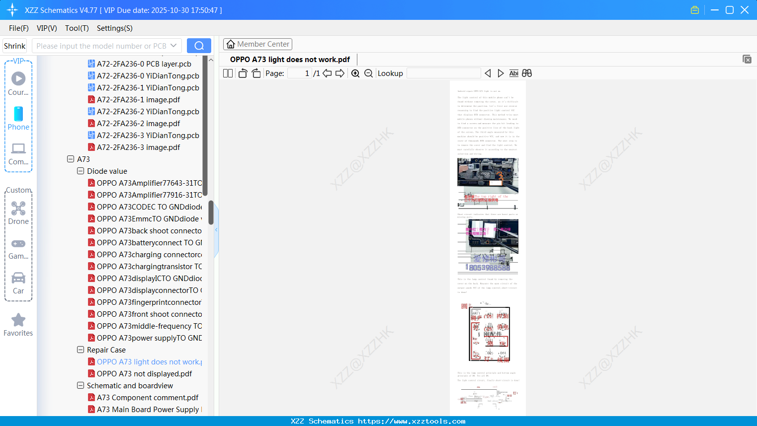Screen dimensions: 757x426
Task: Open A72-2FA236-3 image.pdf
Action: 134,147
